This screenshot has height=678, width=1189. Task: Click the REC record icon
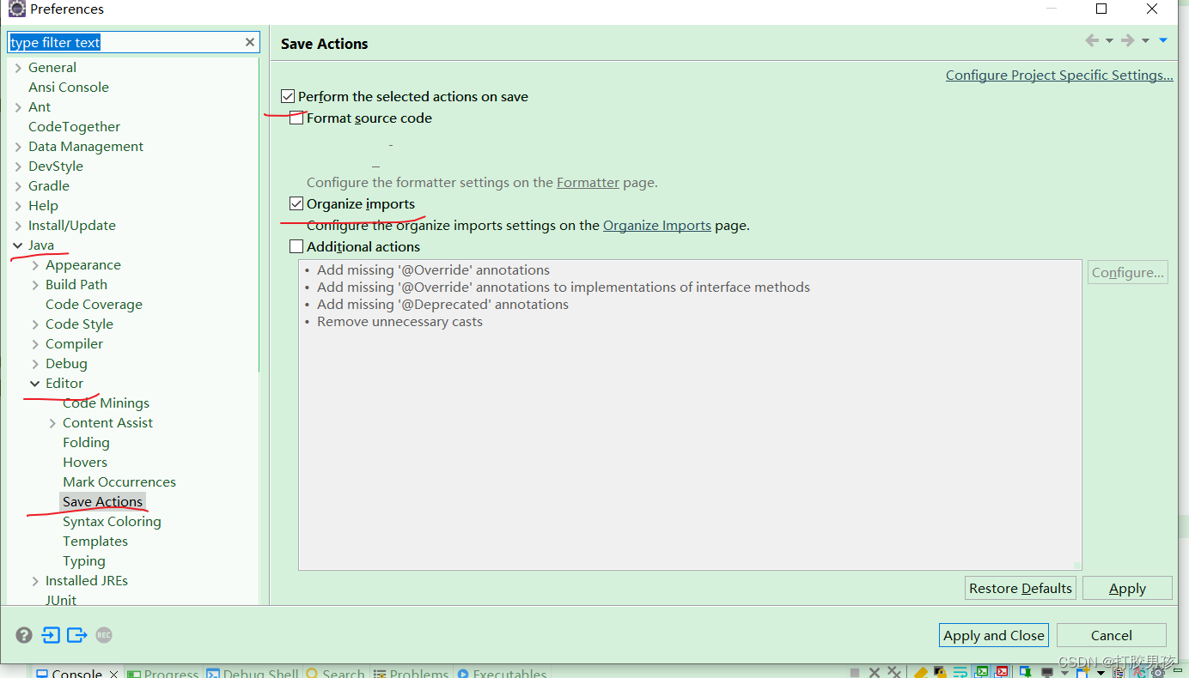[x=104, y=635]
